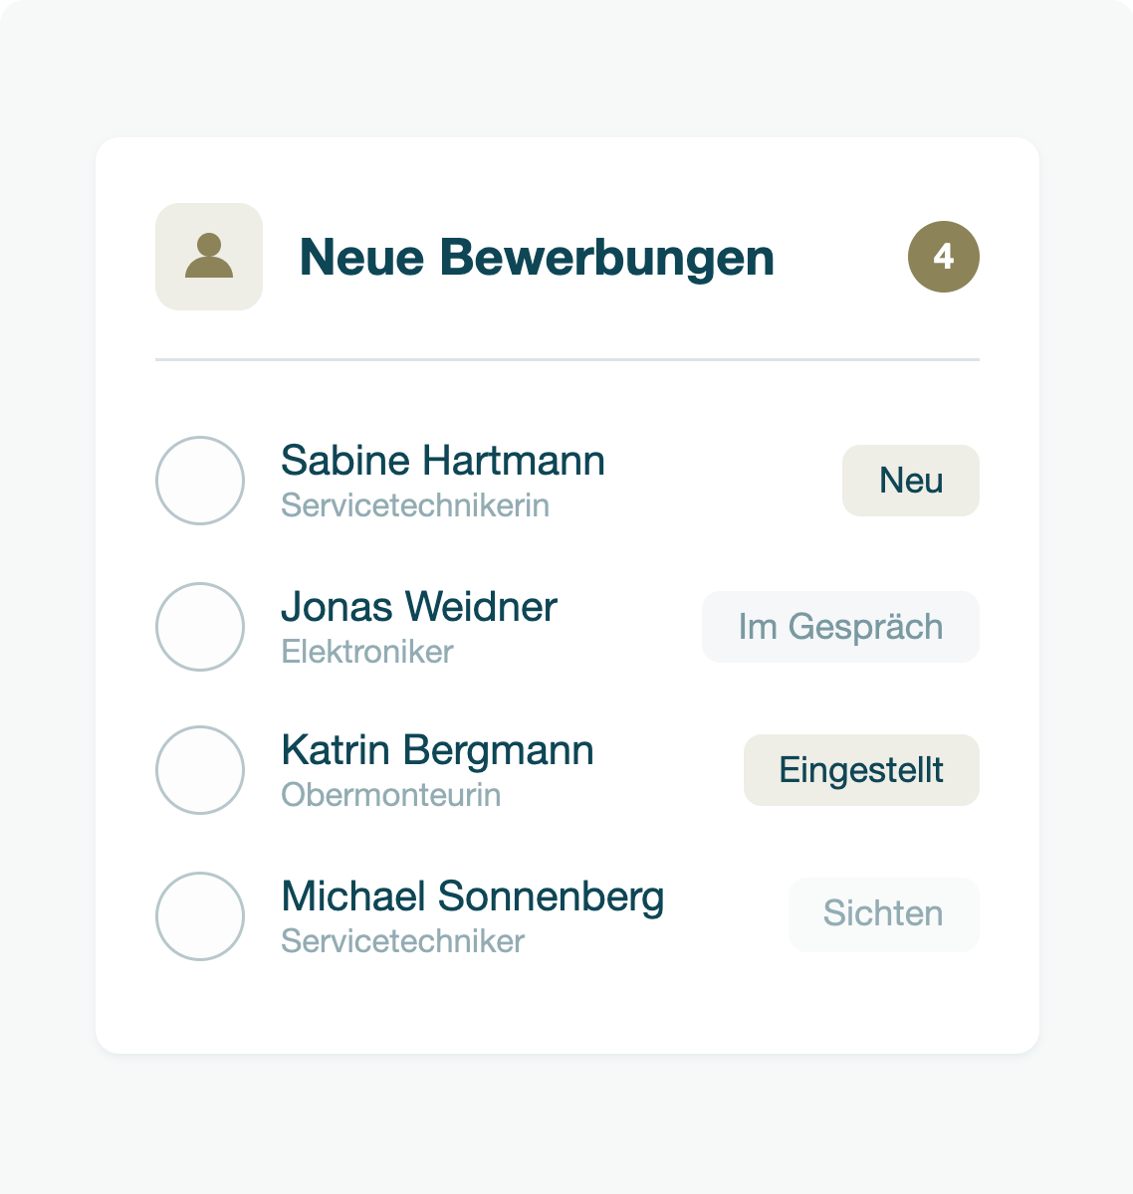This screenshot has width=1133, height=1194.
Task: Click the Obermonteurin job title
Action: pyautogui.click(x=391, y=795)
